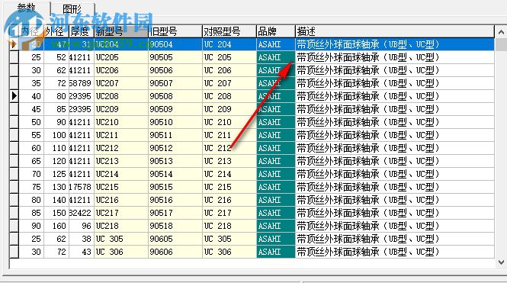Click old model cell 90507
The height and width of the screenshot is (283, 507).
pos(175,83)
